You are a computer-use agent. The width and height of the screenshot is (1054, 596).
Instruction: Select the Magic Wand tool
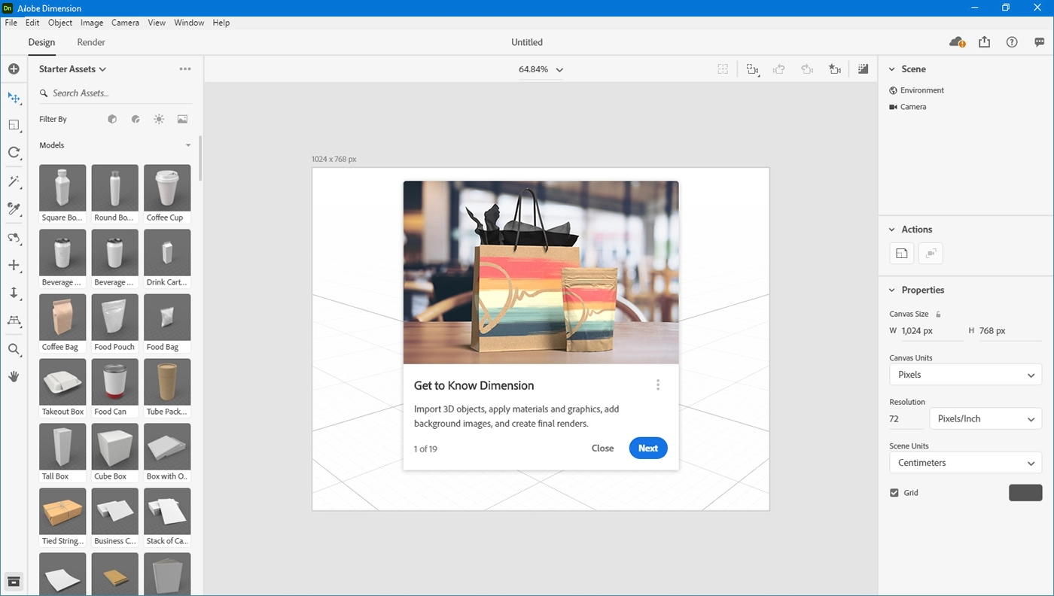14,181
